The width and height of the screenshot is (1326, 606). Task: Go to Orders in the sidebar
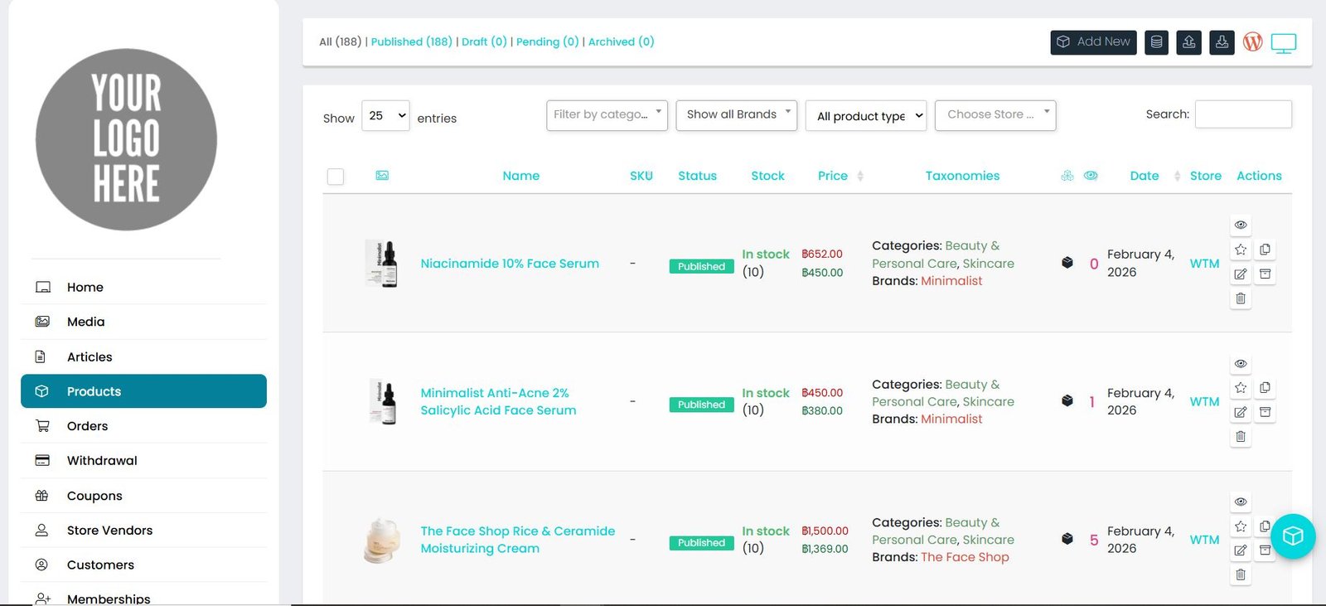tap(87, 426)
